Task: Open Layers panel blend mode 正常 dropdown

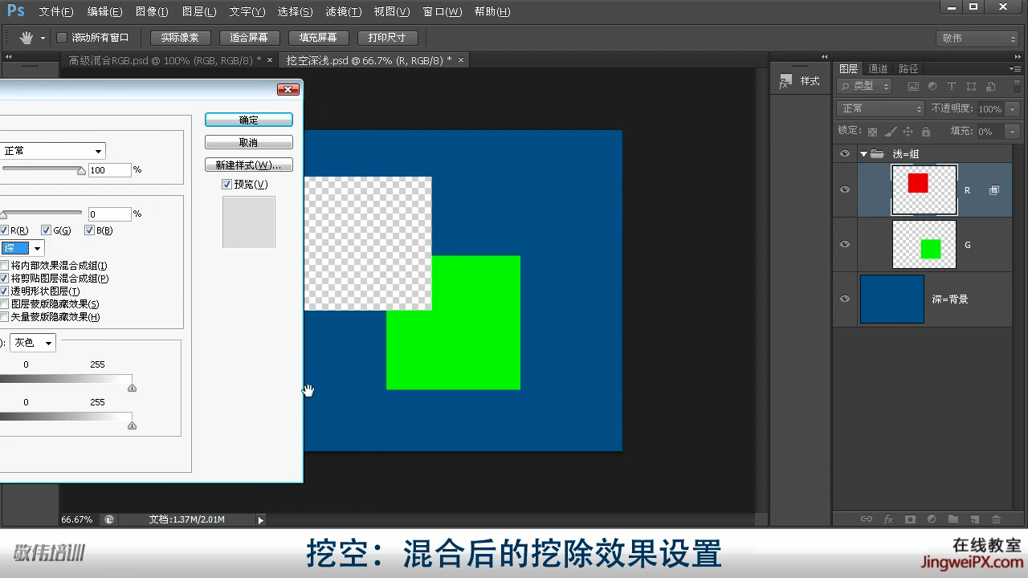Action: click(881, 108)
